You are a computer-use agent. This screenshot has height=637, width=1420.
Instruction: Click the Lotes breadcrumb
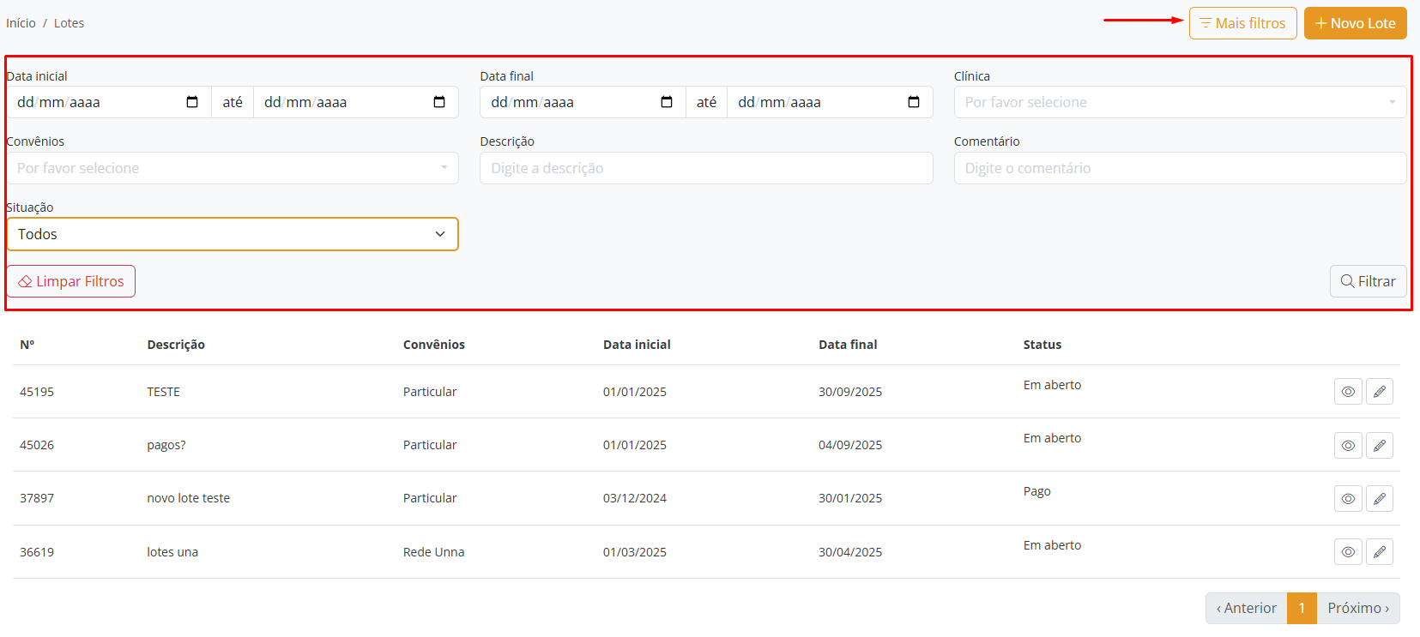(69, 23)
